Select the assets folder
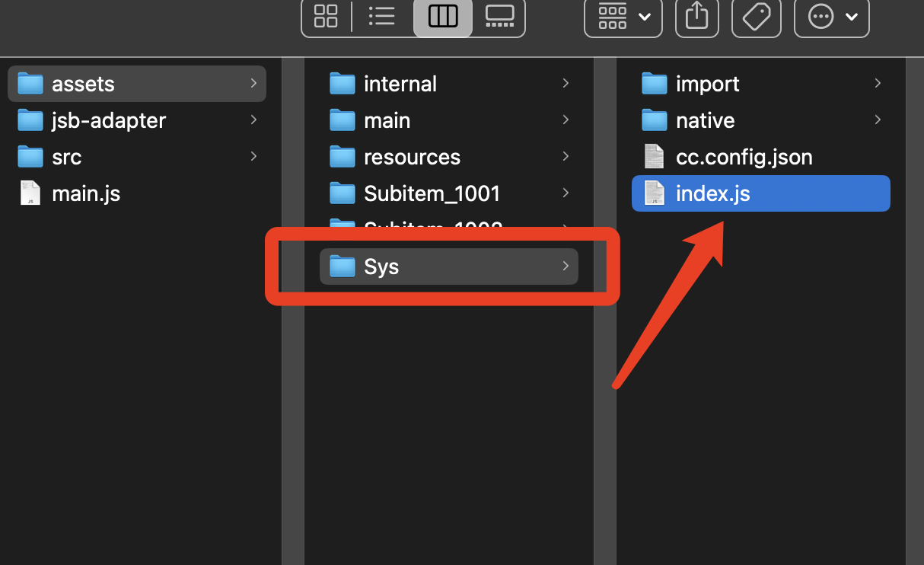This screenshot has height=565, width=924. click(x=83, y=84)
